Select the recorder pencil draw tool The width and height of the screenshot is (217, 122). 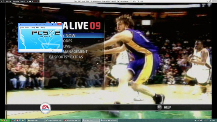(x=32, y=1)
